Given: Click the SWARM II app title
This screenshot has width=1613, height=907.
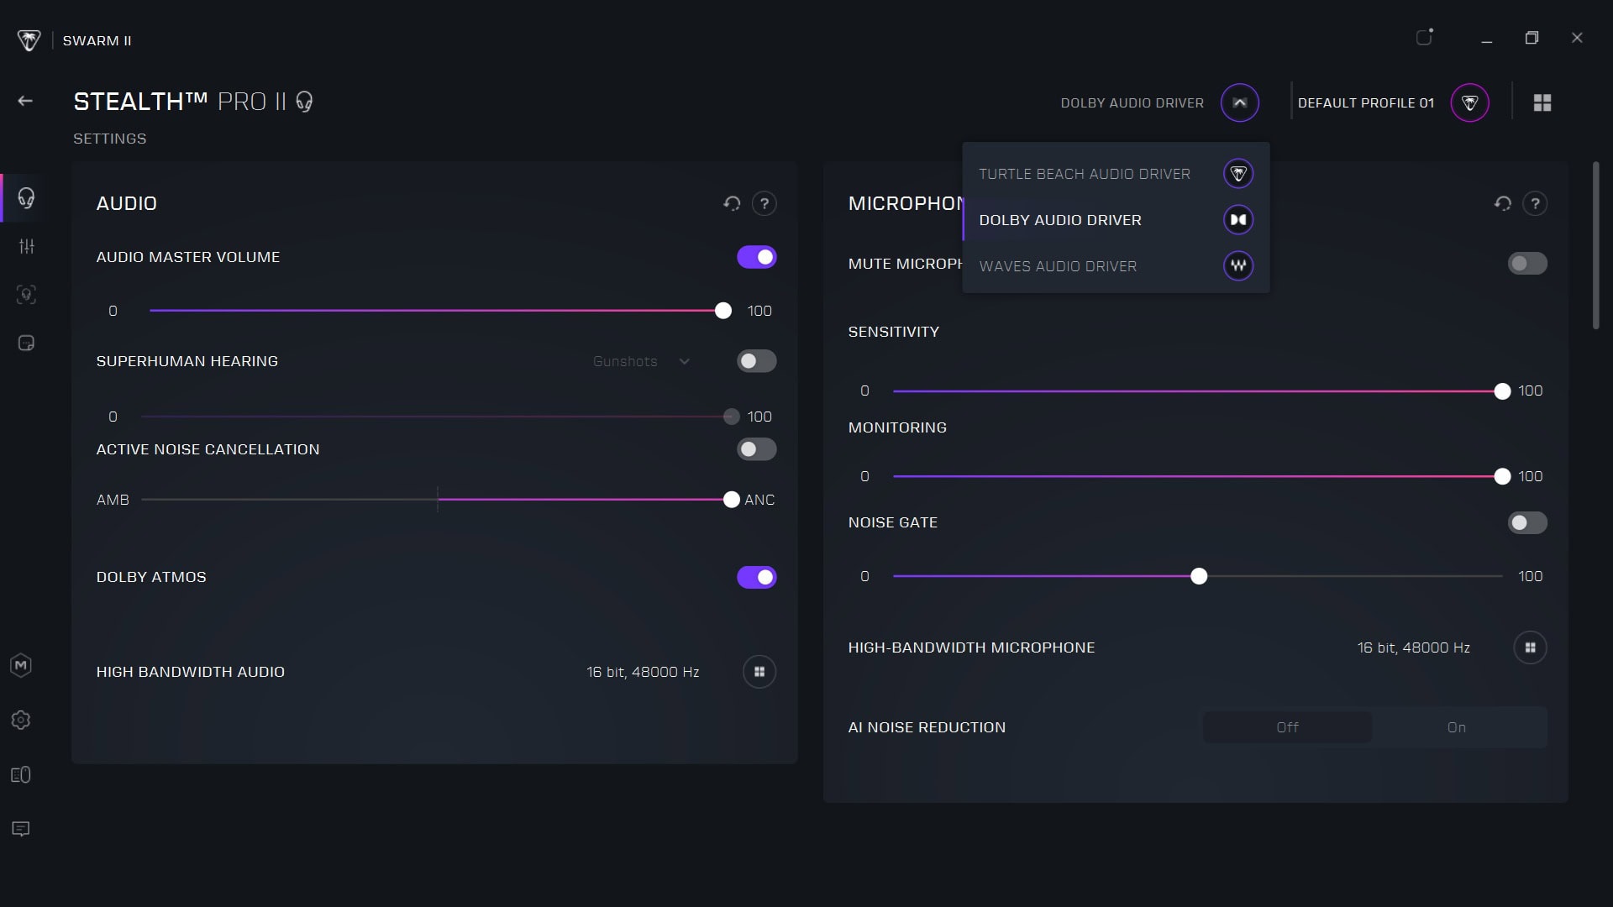Looking at the screenshot, I should [x=97, y=40].
